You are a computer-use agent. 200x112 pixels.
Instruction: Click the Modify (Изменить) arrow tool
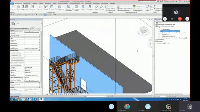tap(13, 7)
